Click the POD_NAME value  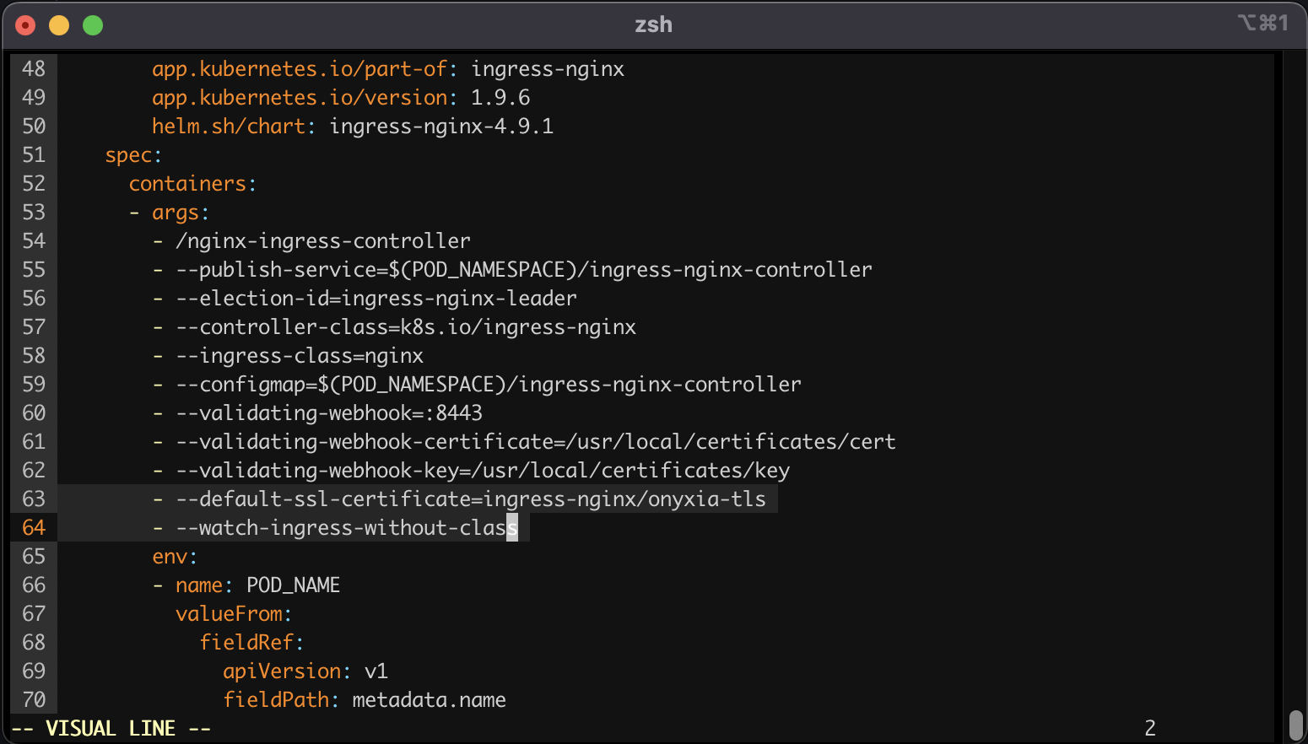click(x=293, y=585)
